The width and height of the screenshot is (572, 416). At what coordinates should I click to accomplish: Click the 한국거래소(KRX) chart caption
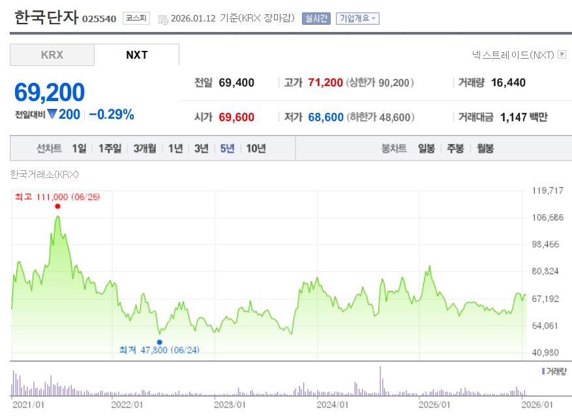click(44, 175)
